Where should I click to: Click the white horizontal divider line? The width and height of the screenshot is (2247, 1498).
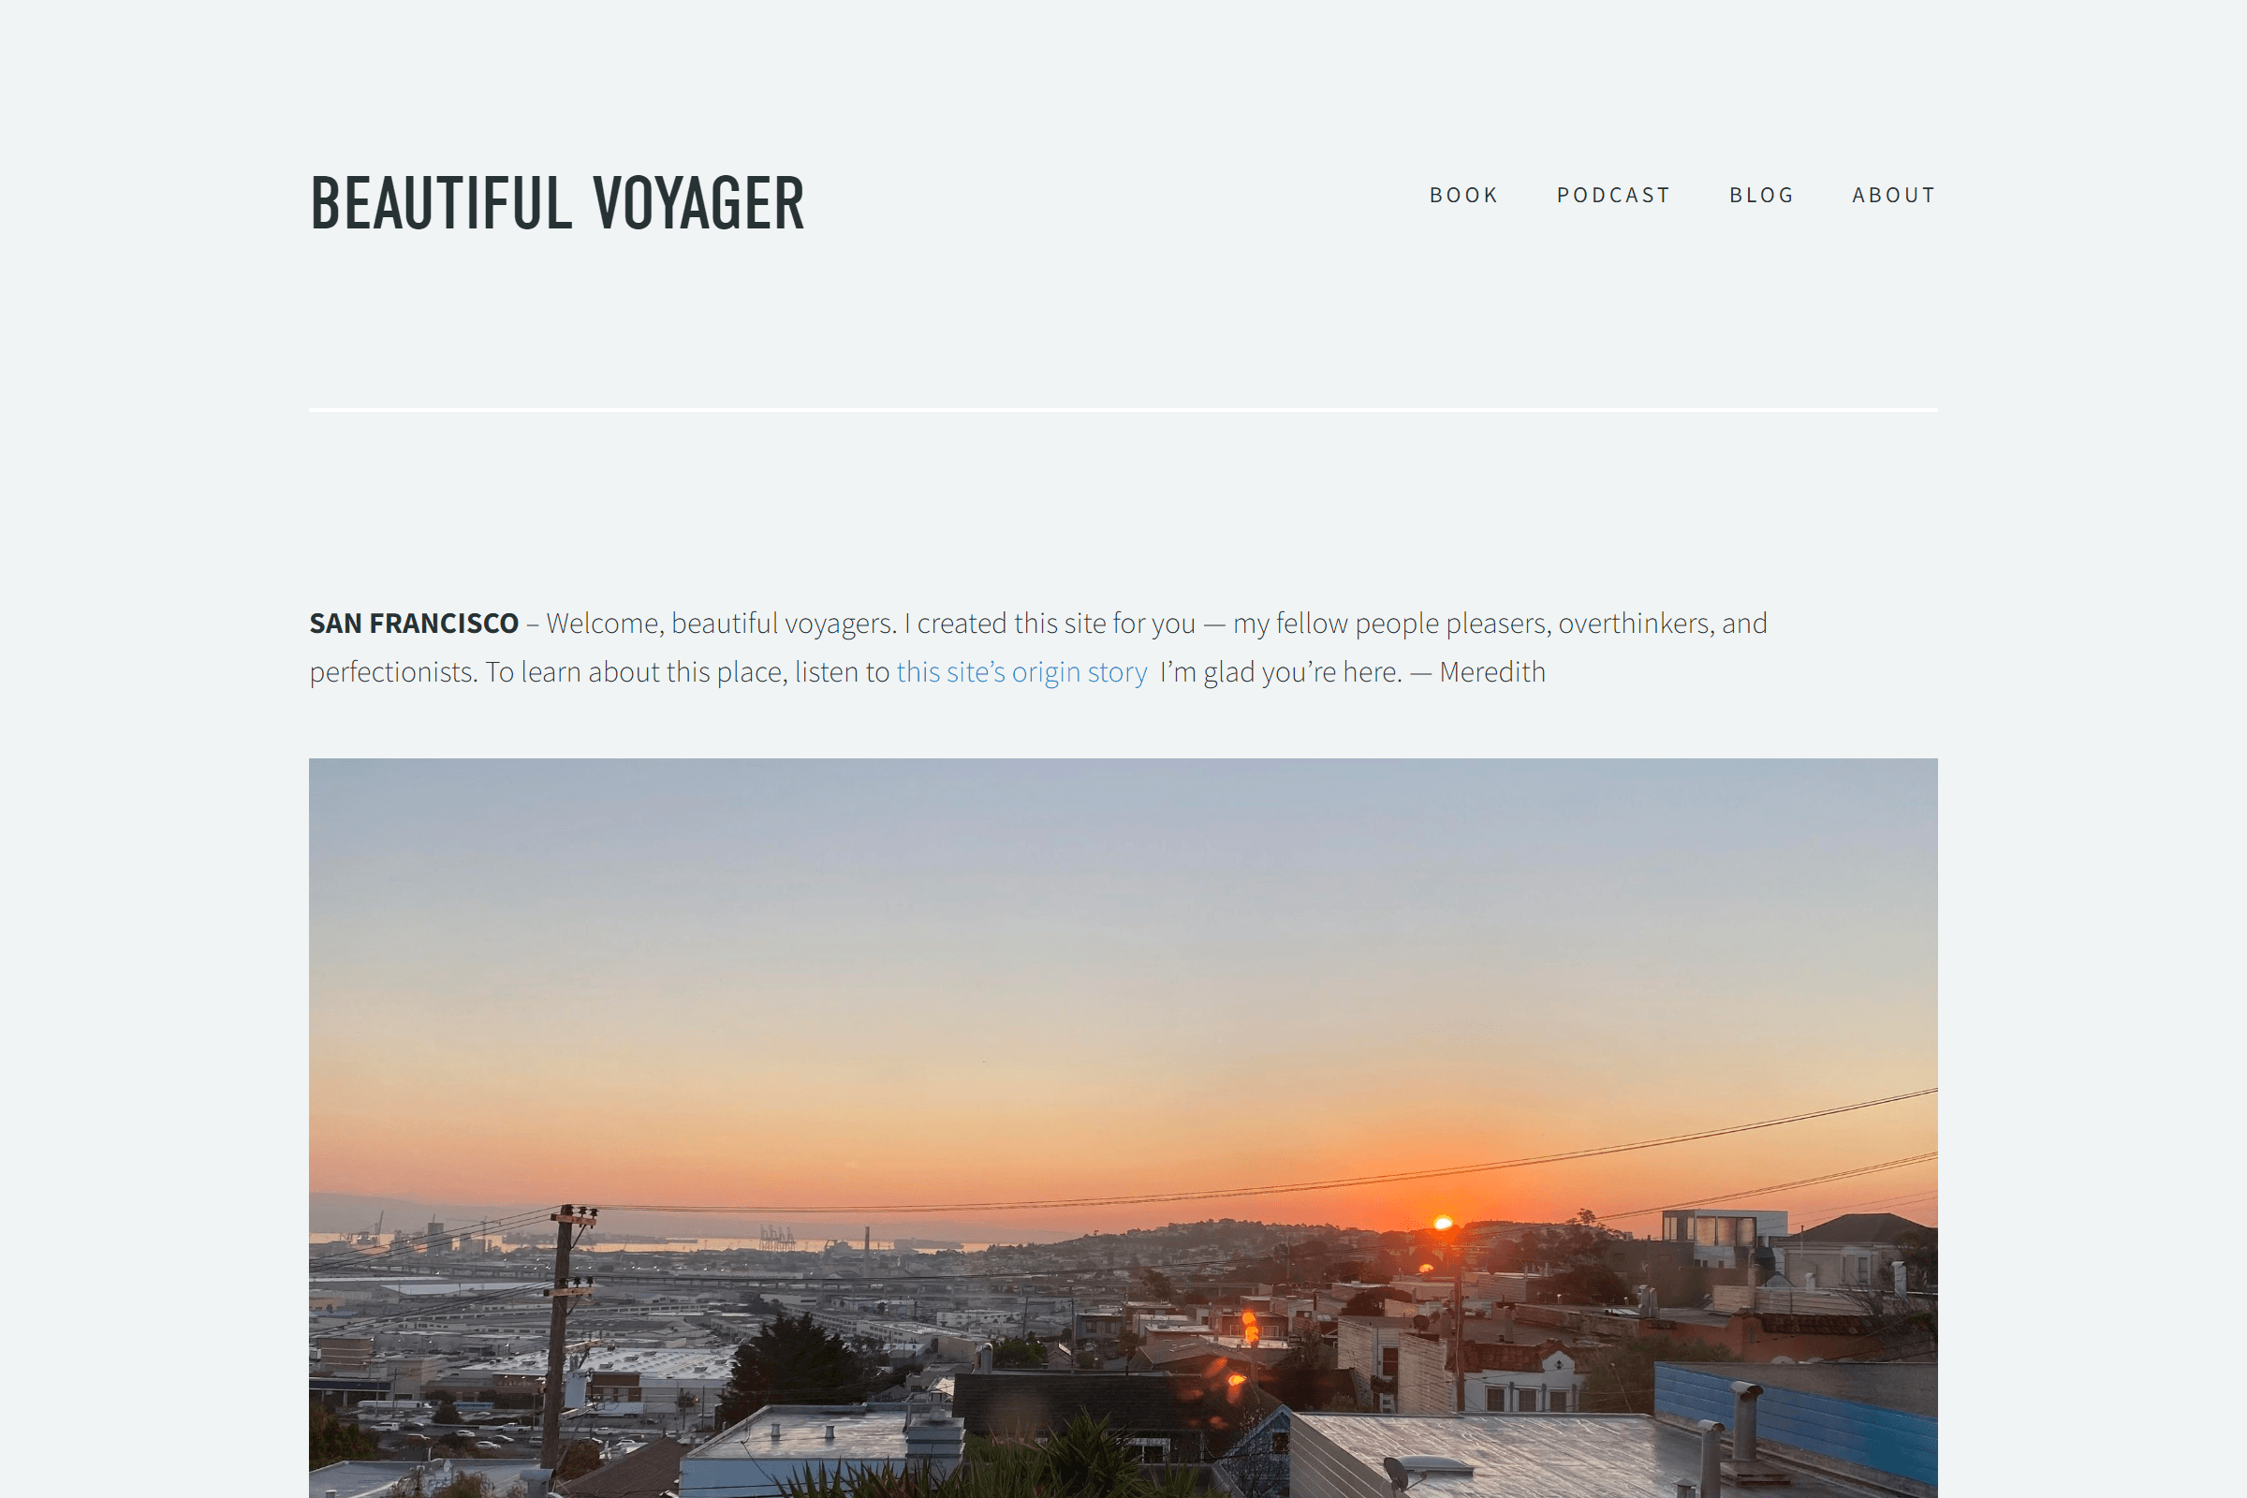(x=1123, y=410)
